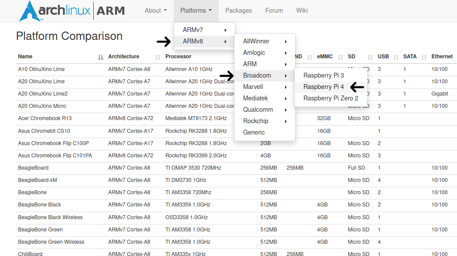The image size is (457, 256).
Task: Select 'TI OMAP 3530 720MHz' cell
Action: pos(193,167)
